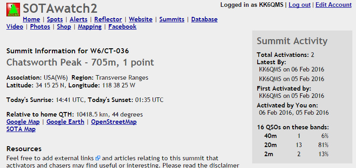The height and width of the screenshot is (168, 356).
Task: Open the Mapping page
Action: click(x=90, y=27)
